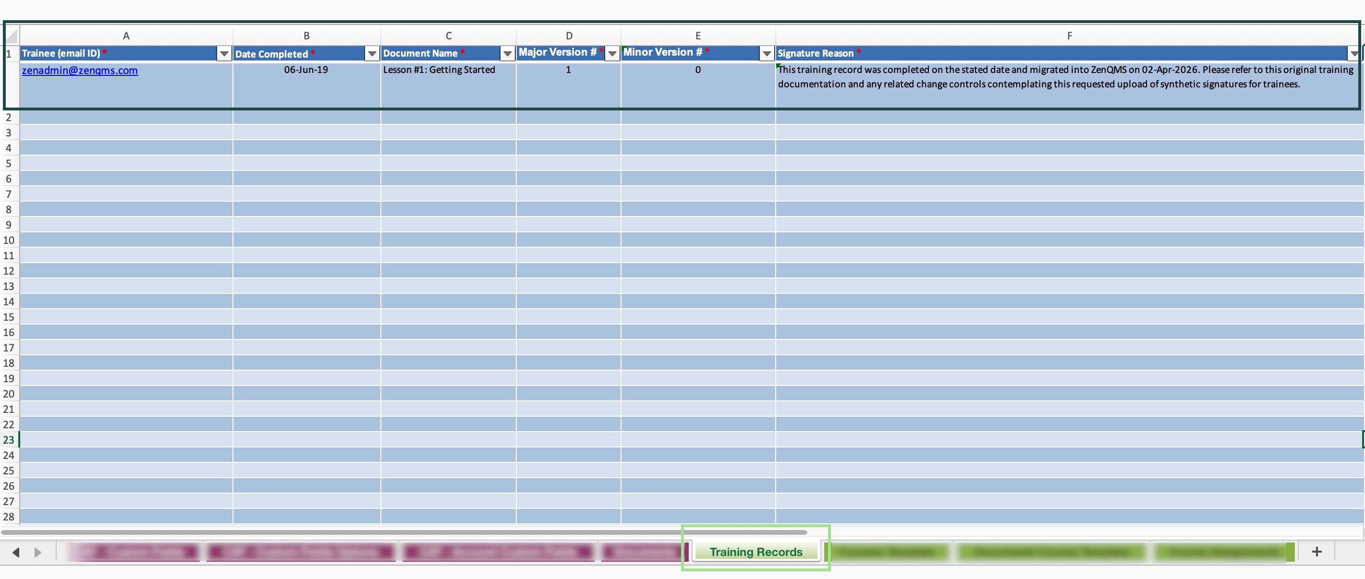Open the Document Name filter dropdown
Viewport: 1365px width, 579px height.
point(508,53)
